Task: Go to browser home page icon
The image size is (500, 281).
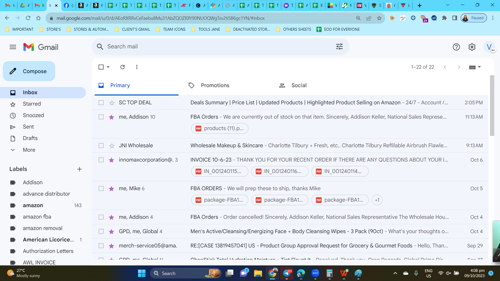Action: (x=38, y=18)
